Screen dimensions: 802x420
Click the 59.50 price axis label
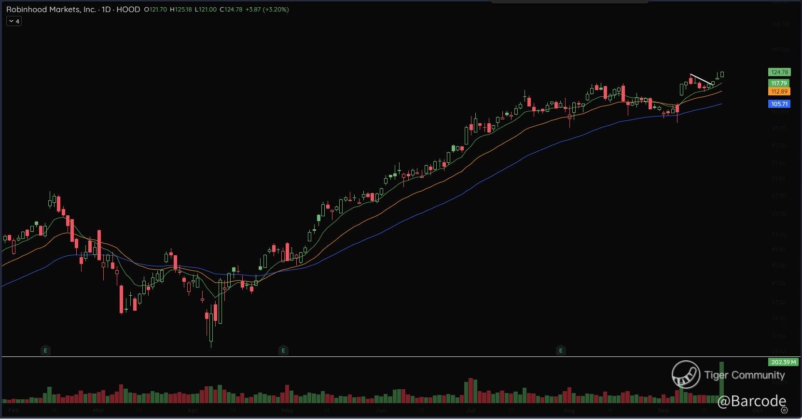click(780, 214)
